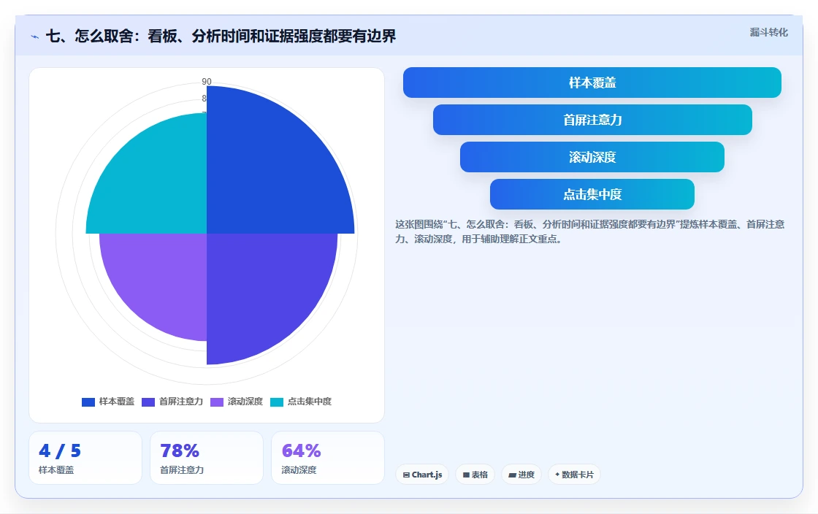Click the 样本覆盖 legend text

pos(117,402)
